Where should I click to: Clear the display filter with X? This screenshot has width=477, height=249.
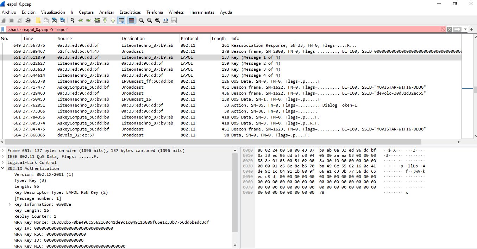[x=450, y=29]
